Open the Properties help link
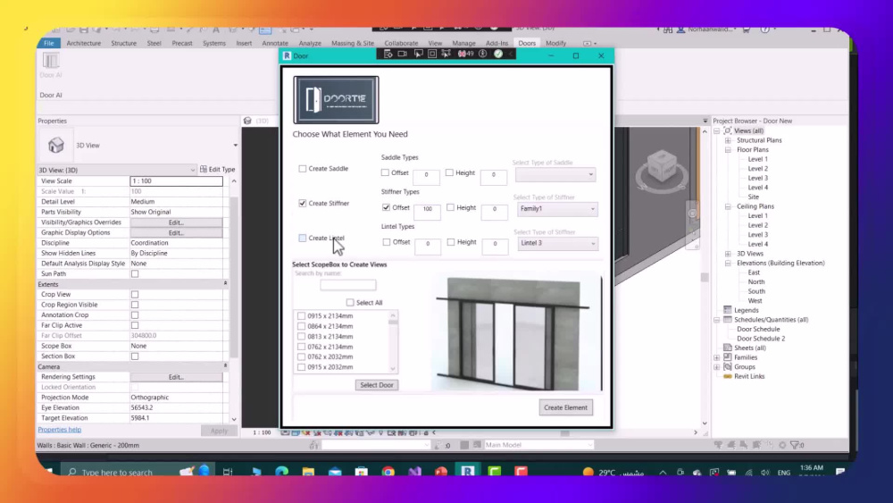Viewport: 893px width, 503px height. click(x=59, y=430)
